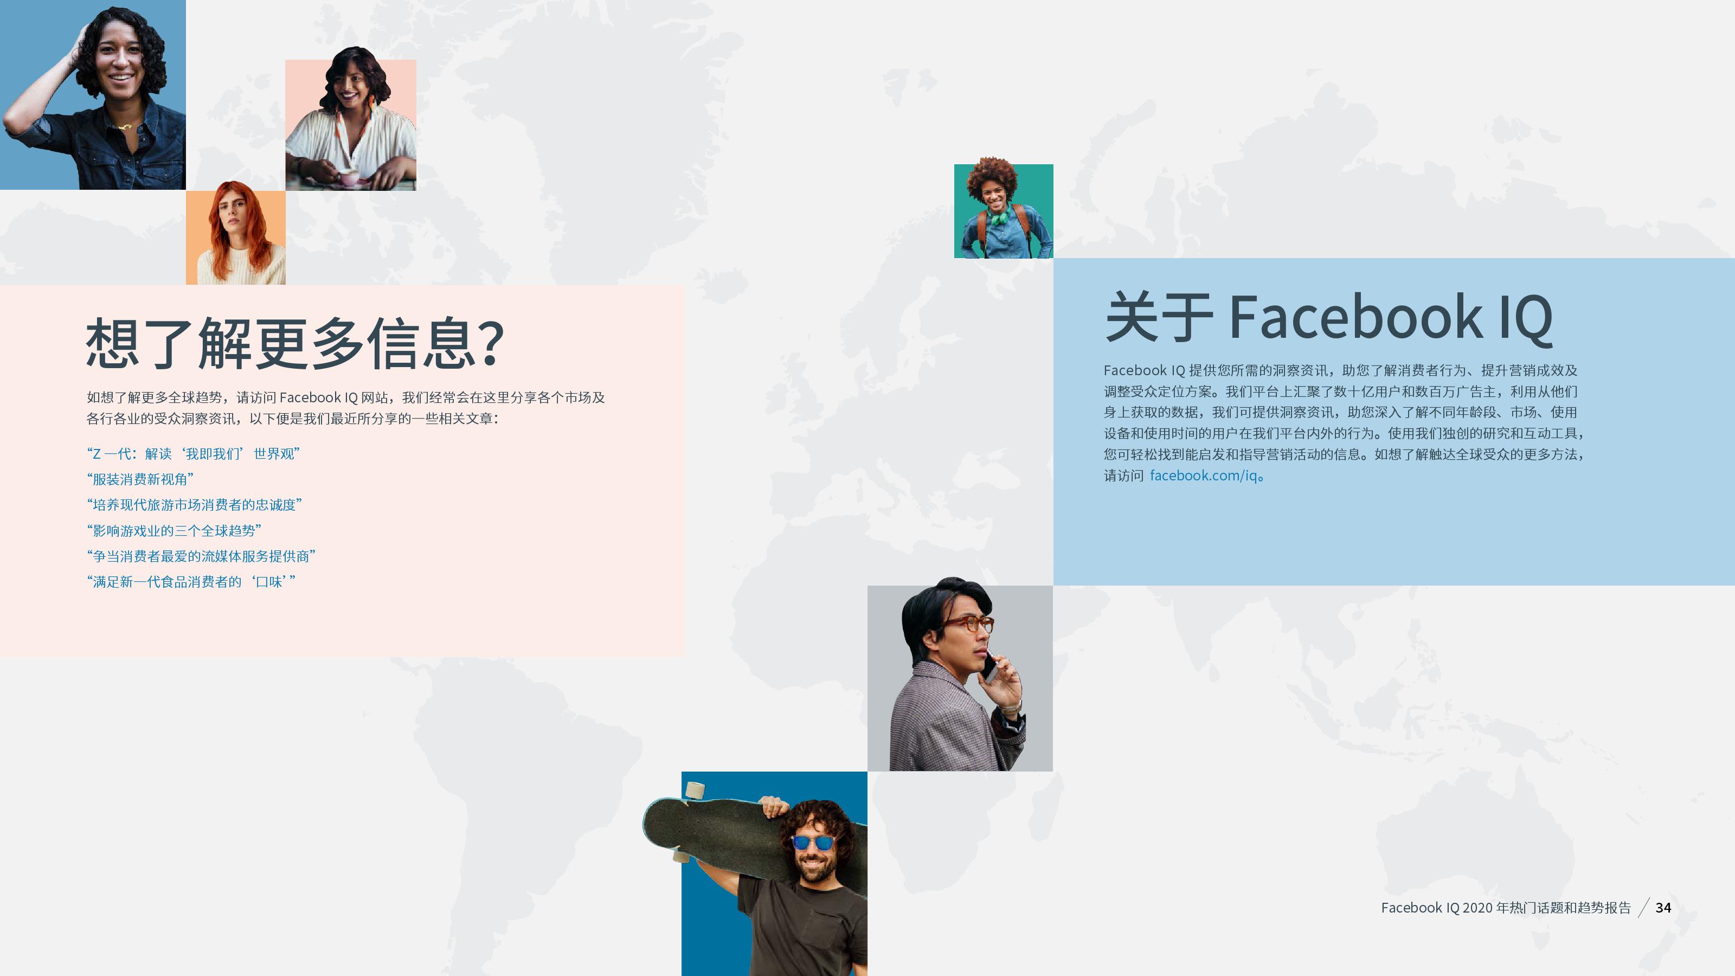Click the paragraph starting "Facebook IQ 提供您所需的洞察资讯"
This screenshot has height=976, width=1735.
point(1344,412)
